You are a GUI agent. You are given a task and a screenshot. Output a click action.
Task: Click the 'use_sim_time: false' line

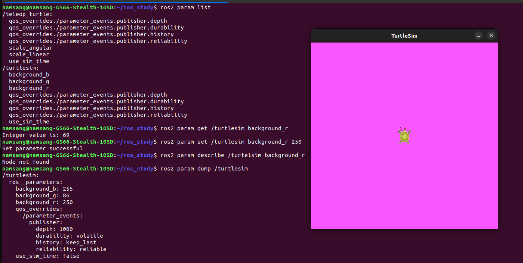click(x=47, y=256)
